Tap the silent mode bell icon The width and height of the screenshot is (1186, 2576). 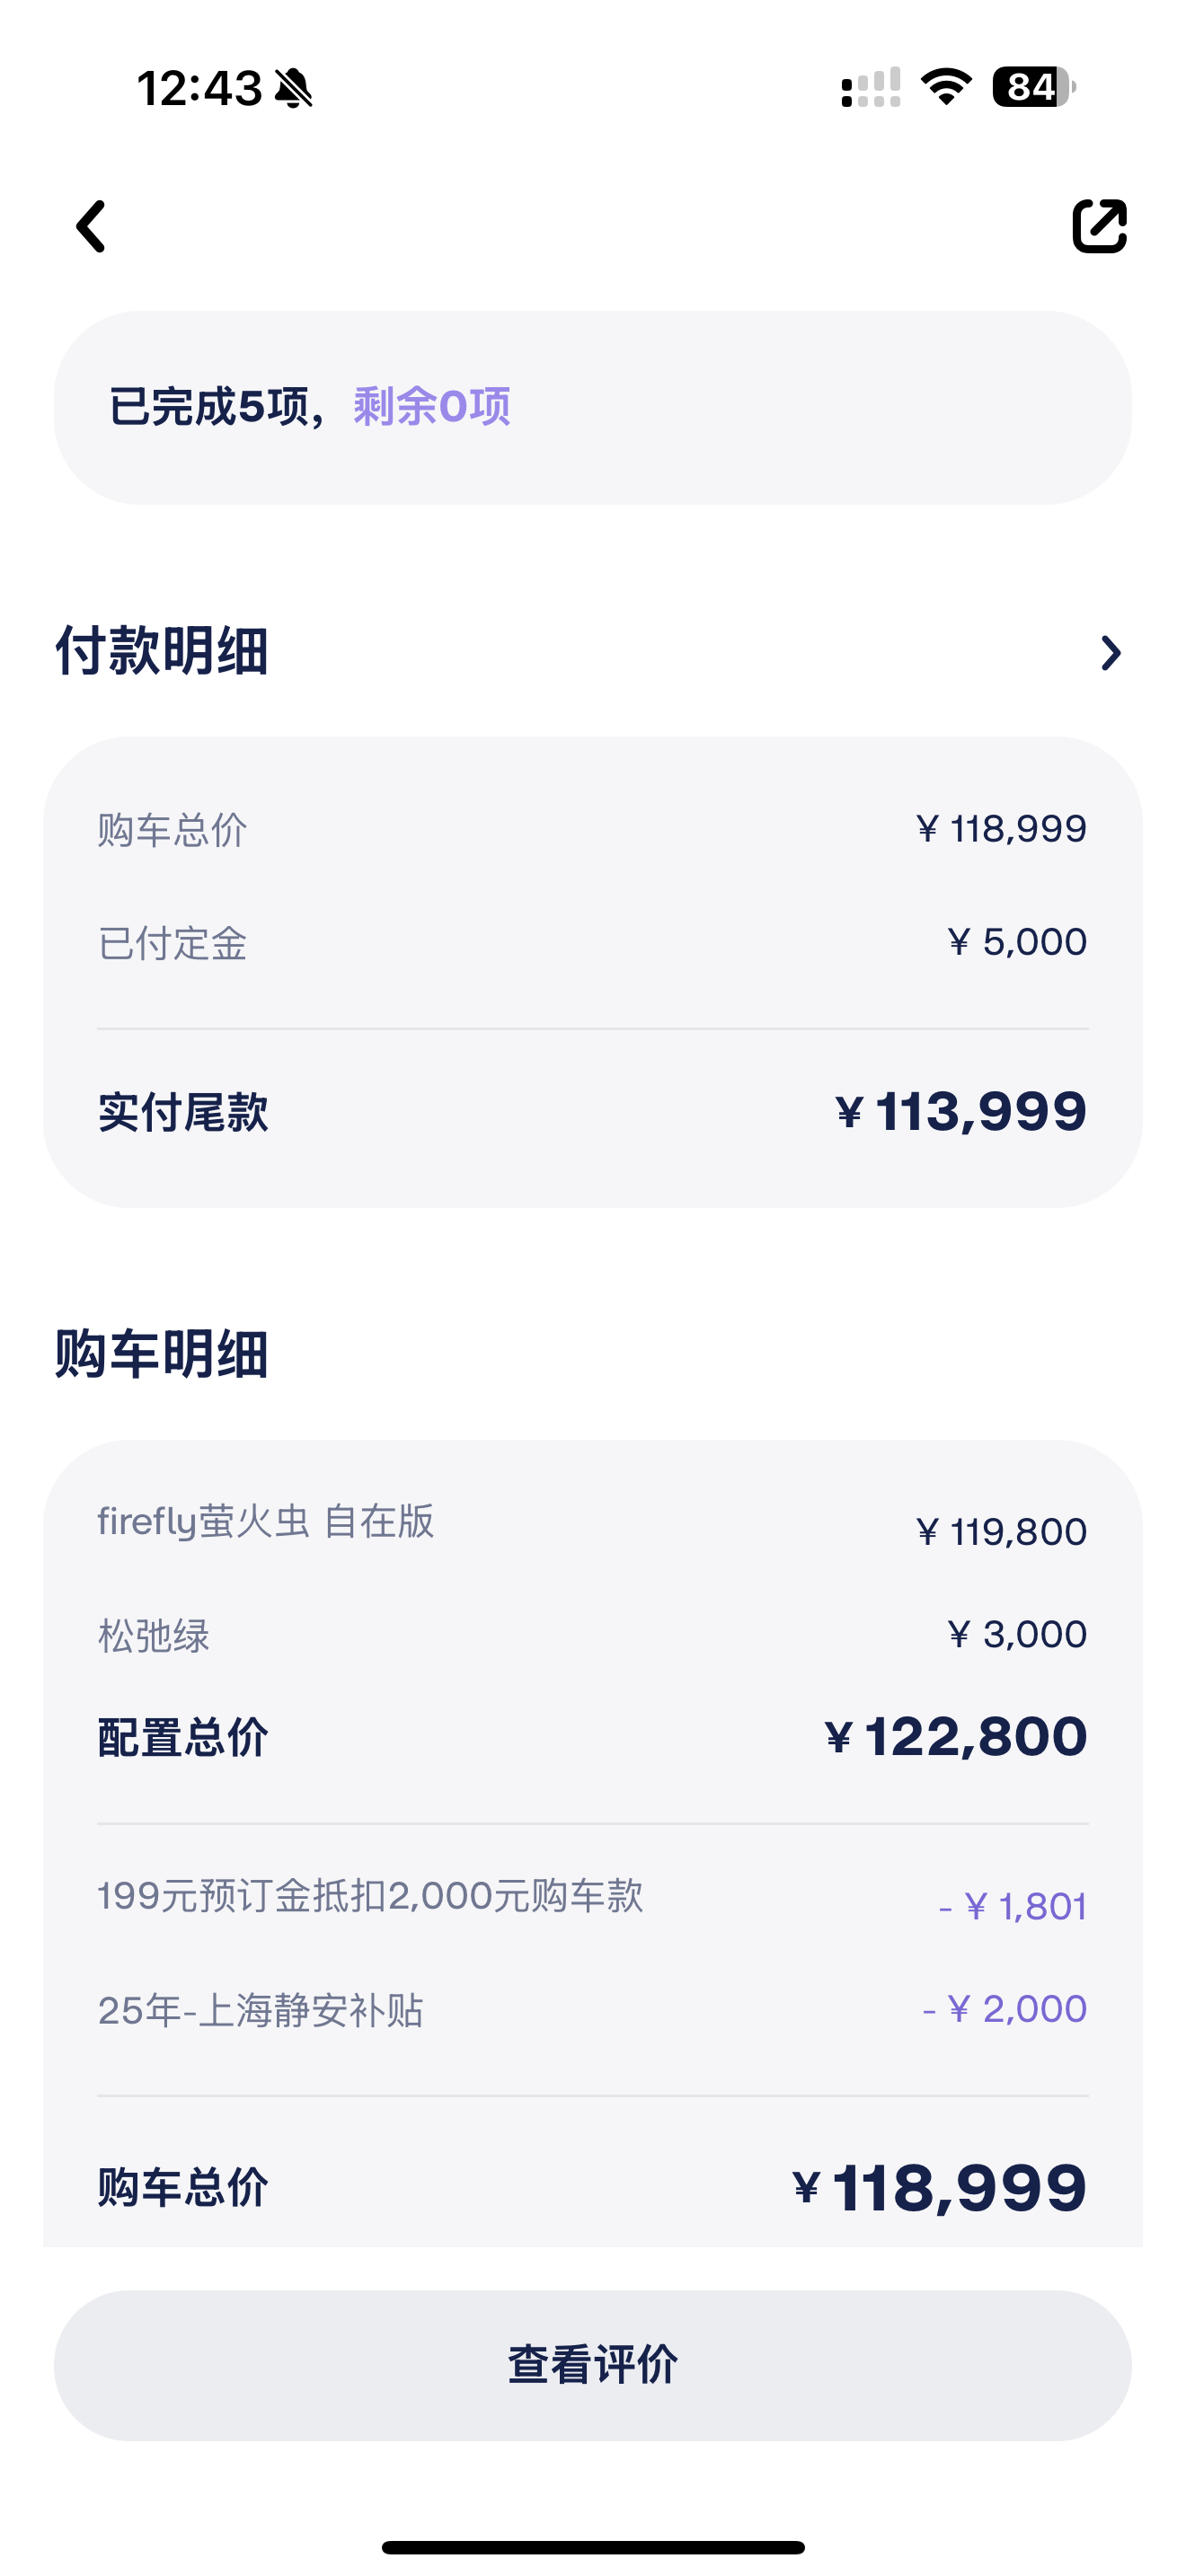point(294,88)
